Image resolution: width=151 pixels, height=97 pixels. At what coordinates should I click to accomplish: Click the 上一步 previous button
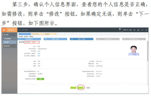(73, 88)
